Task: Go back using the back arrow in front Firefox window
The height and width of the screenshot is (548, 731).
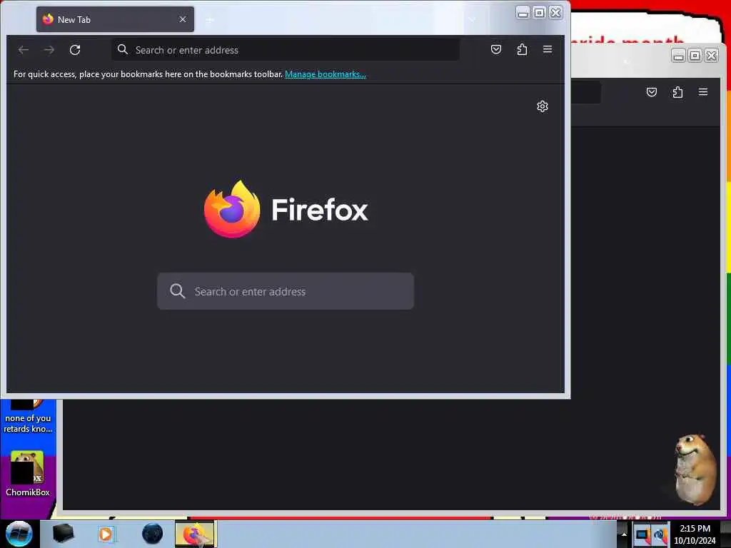Action: point(24,50)
